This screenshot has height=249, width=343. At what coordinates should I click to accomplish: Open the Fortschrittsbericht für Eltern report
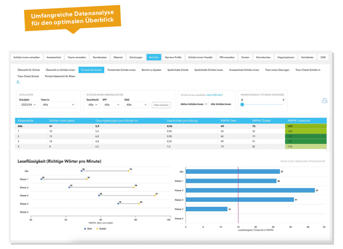pyautogui.click(x=60, y=76)
